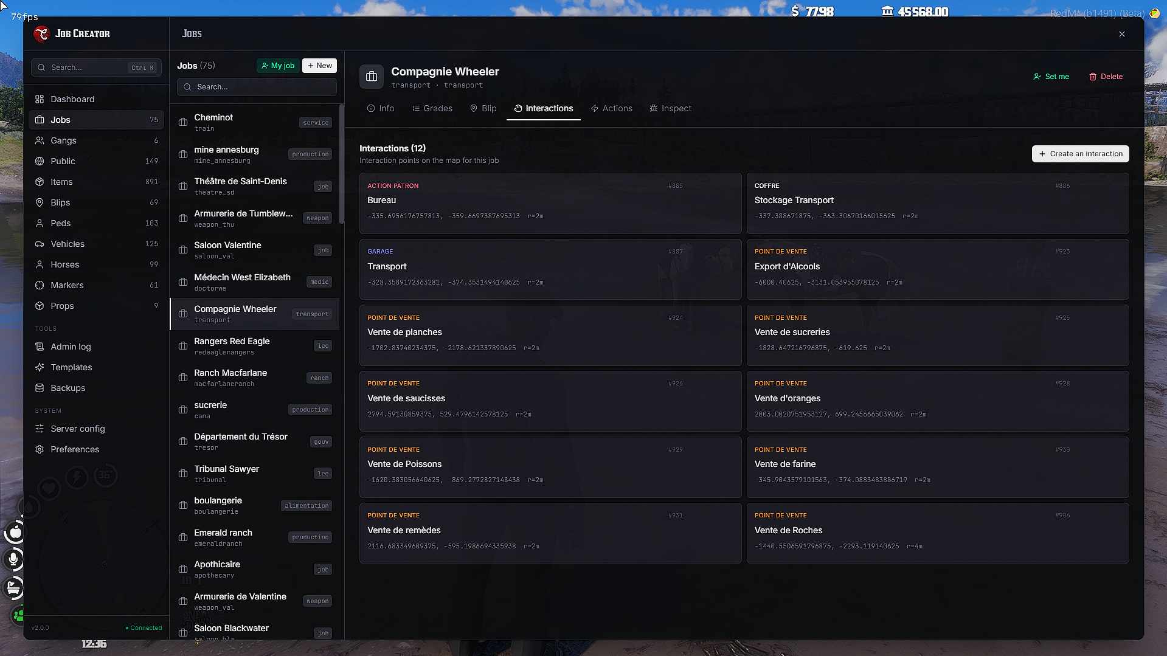The width and height of the screenshot is (1167, 656).
Task: Select the Médecin West Elizabeth job
Action: click(x=255, y=282)
